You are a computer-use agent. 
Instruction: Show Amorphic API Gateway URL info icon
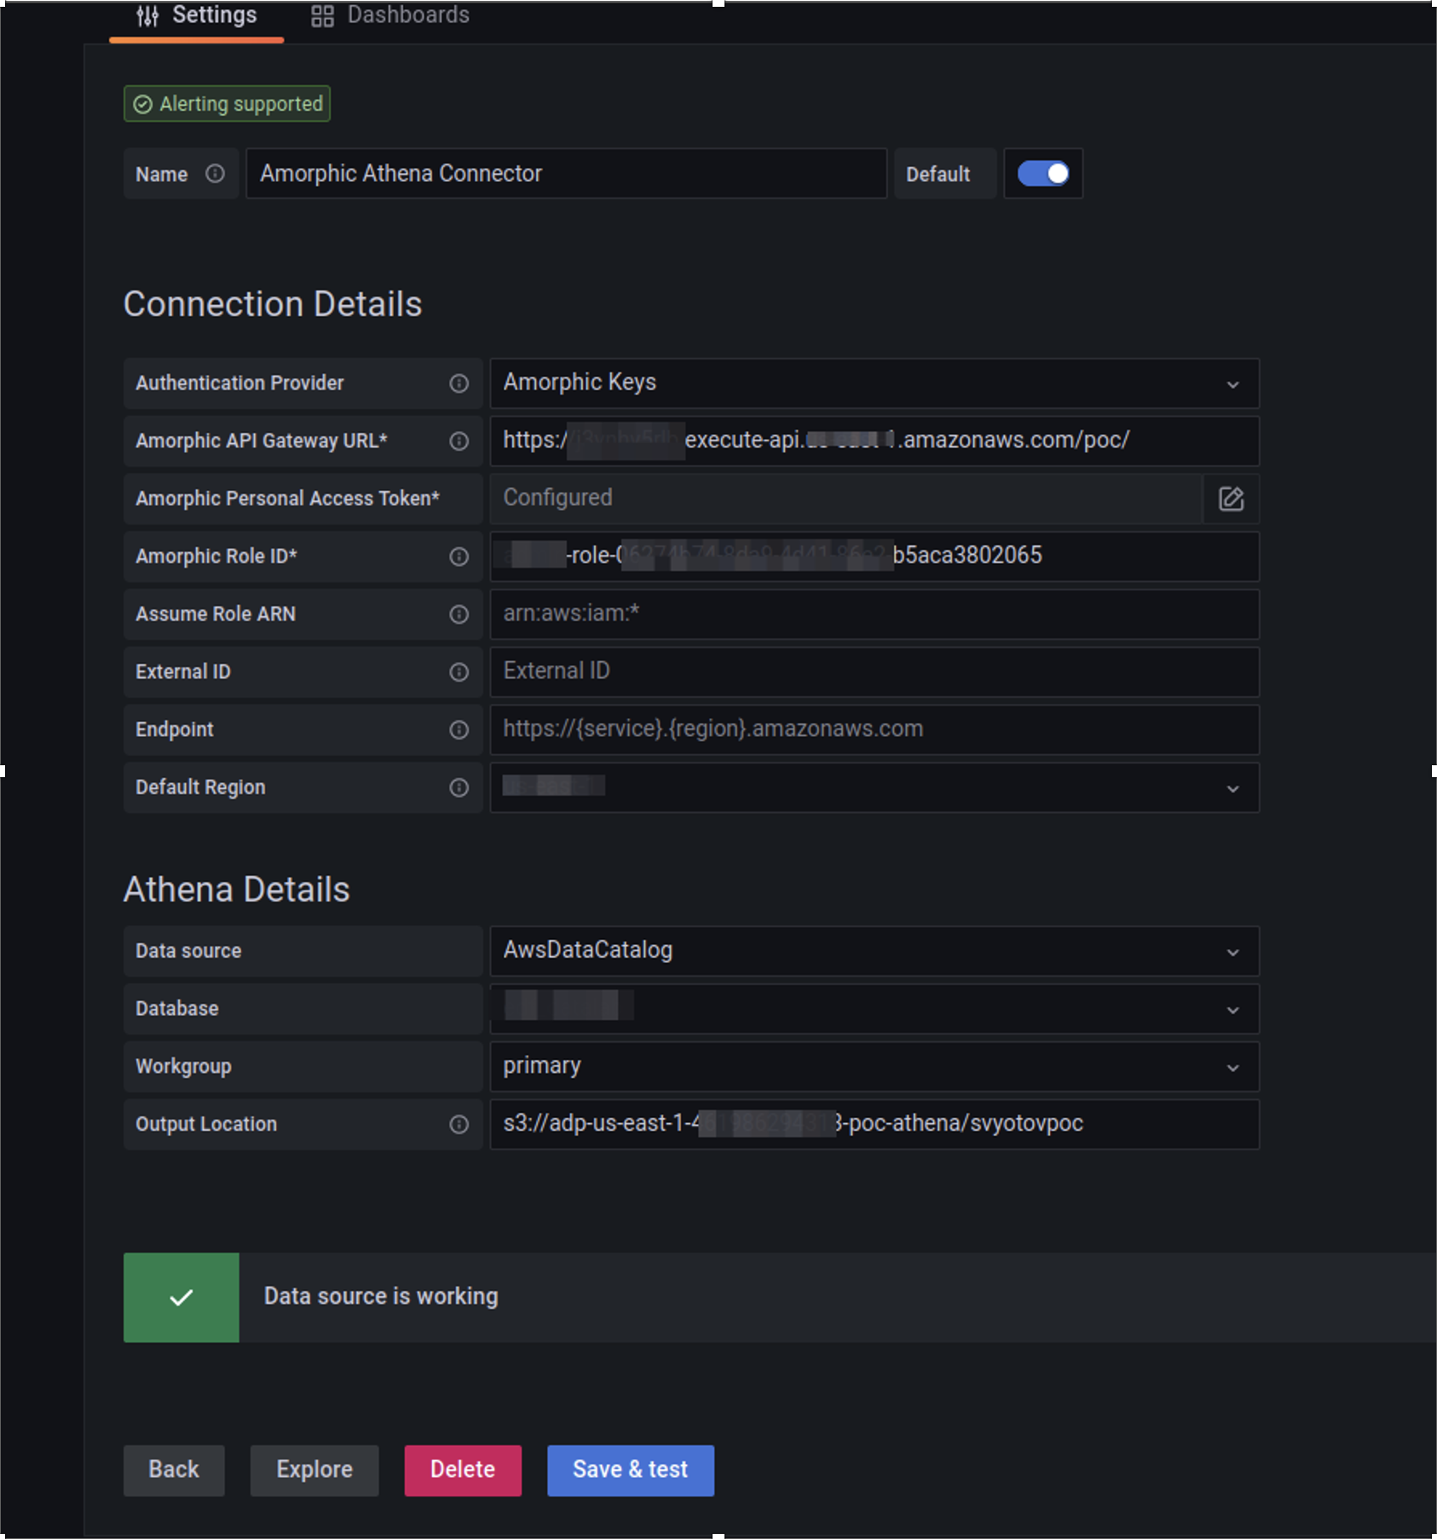[x=459, y=441]
